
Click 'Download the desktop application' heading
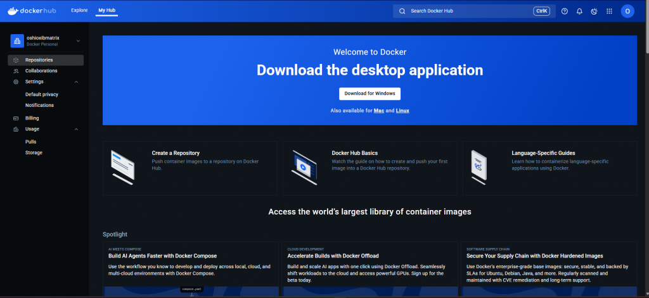coord(369,70)
